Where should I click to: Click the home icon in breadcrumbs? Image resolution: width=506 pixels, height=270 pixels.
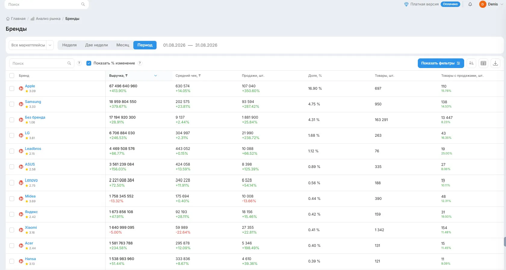click(x=8, y=19)
